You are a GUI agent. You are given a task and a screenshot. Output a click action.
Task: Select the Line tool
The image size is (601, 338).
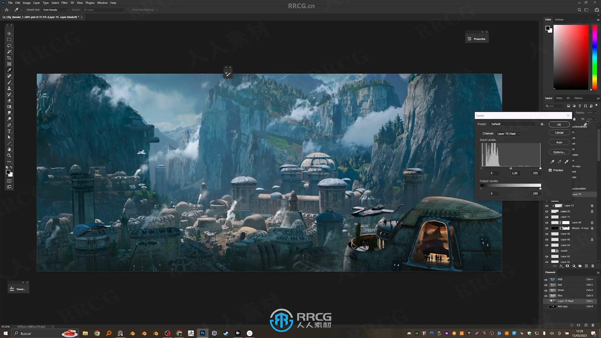9,143
